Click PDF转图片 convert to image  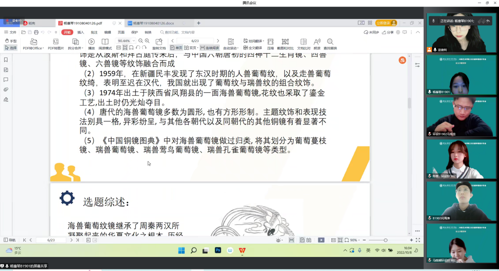[56, 44]
